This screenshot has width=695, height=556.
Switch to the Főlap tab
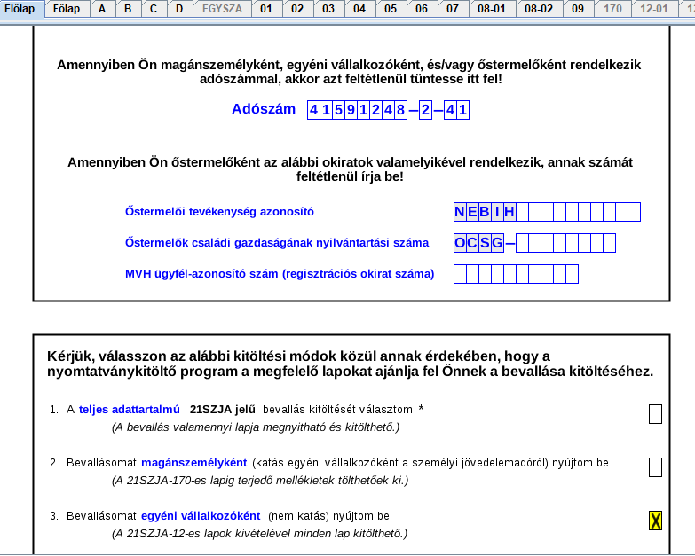tap(66, 9)
